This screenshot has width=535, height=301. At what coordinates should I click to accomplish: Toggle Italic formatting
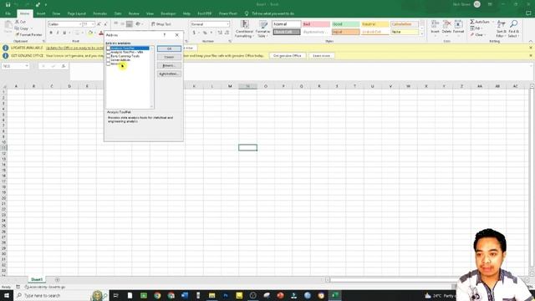58,33
